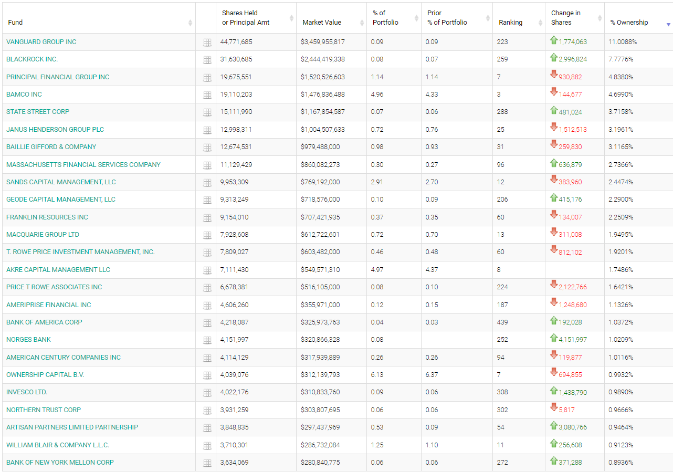Click grid icon in Ownership Capital B.V. row
Viewport: 673px width, 472px height.
pos(207,375)
